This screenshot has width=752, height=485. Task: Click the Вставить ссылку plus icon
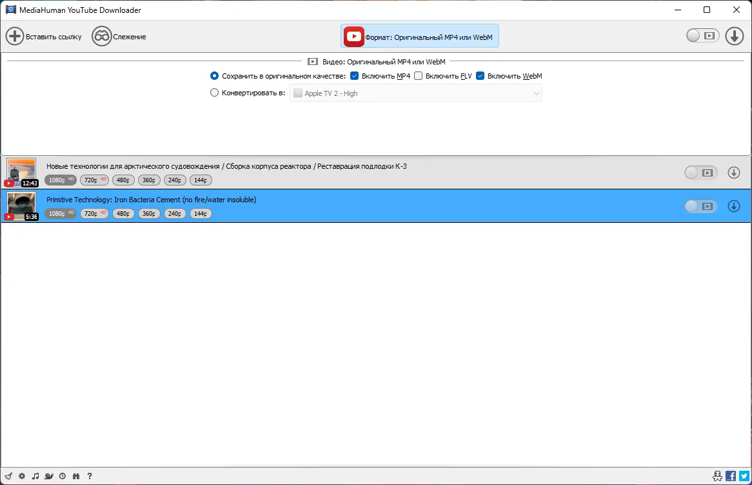[x=15, y=36]
